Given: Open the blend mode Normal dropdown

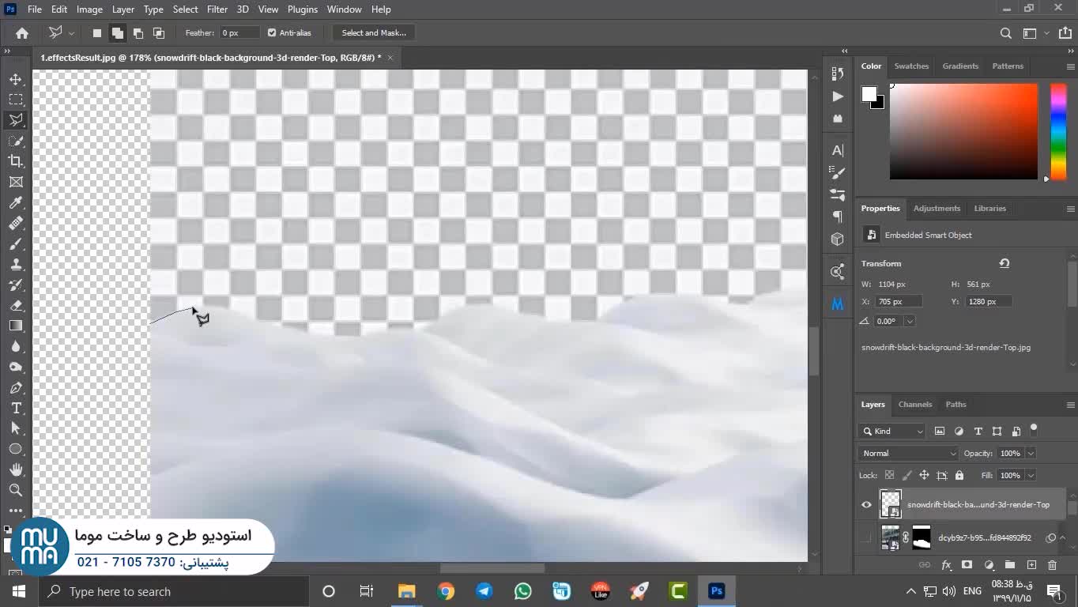Looking at the screenshot, I should click(x=908, y=454).
